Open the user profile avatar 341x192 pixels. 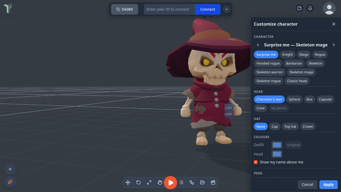(329, 9)
